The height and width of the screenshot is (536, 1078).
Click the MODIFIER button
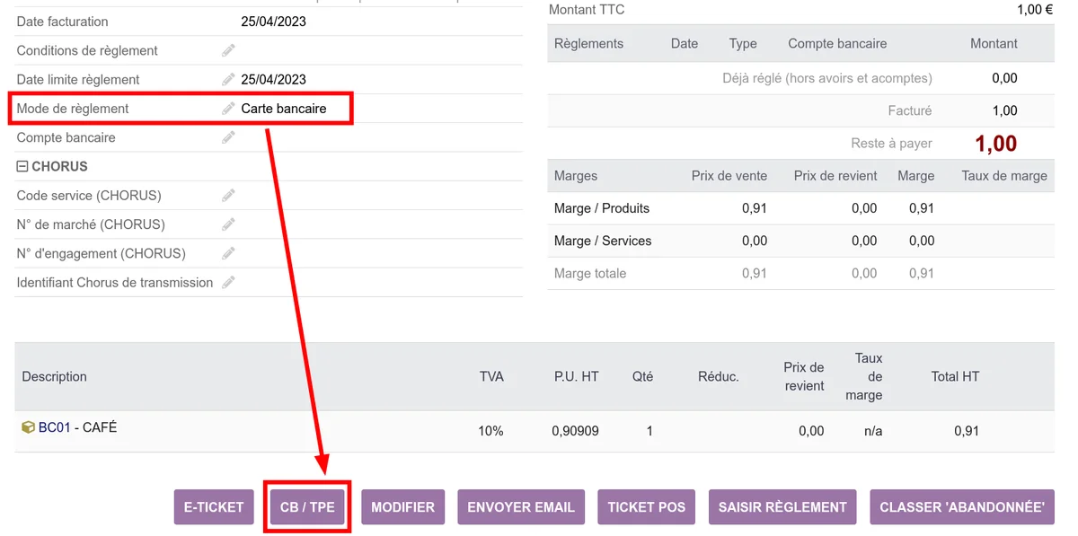coord(402,507)
